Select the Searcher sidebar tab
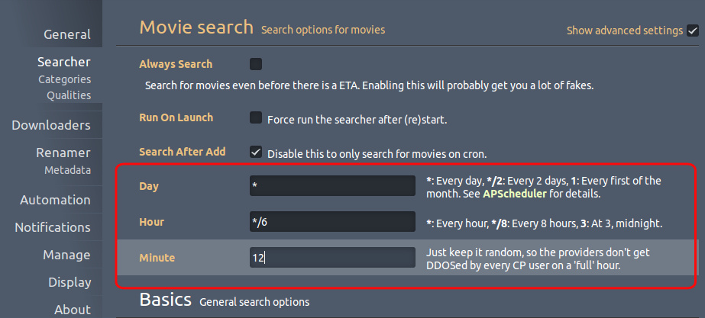The height and width of the screenshot is (318, 705). [64, 62]
